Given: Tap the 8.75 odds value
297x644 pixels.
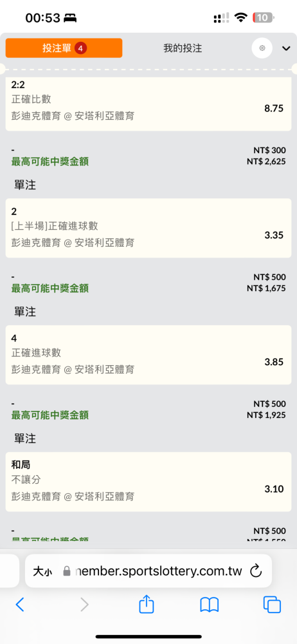Looking at the screenshot, I should coord(274,108).
